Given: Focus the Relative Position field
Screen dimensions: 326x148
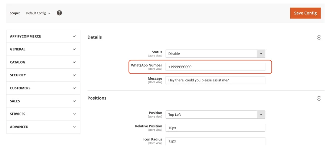Looking at the screenshot, I should pyautogui.click(x=215, y=128).
